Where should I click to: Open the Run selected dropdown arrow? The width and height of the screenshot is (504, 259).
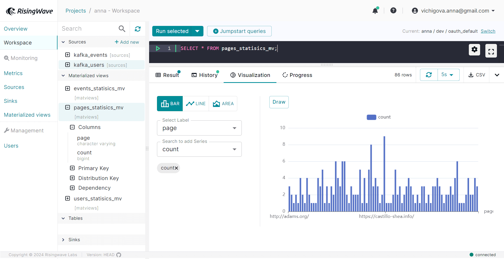tap(197, 31)
